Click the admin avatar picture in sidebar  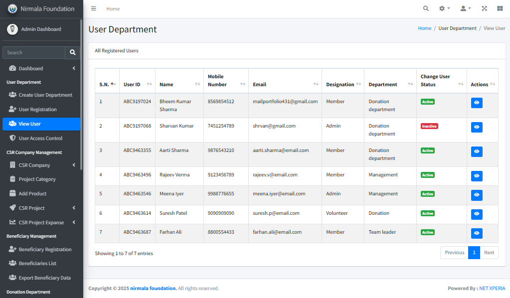tap(12, 29)
